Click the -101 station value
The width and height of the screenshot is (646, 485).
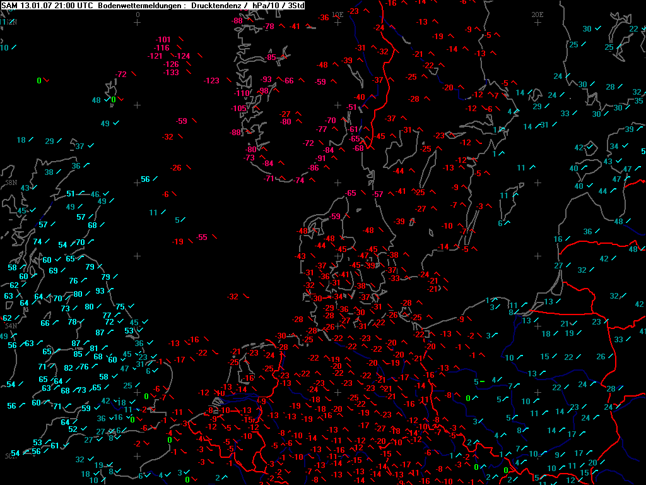point(163,40)
